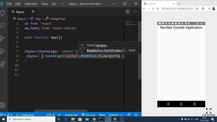The height and width of the screenshot is (122, 217).
Task: Open the File menu
Action: pos(9,4)
